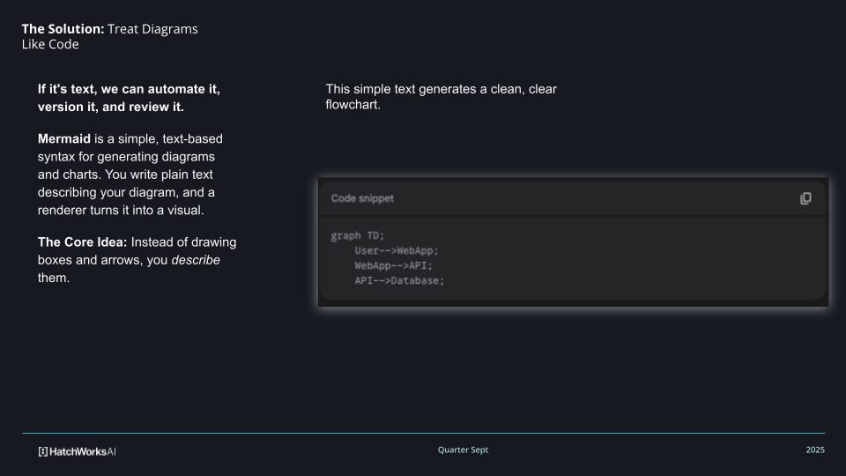
Task: Click the HatchWorksAI brand name text
Action: pos(83,451)
